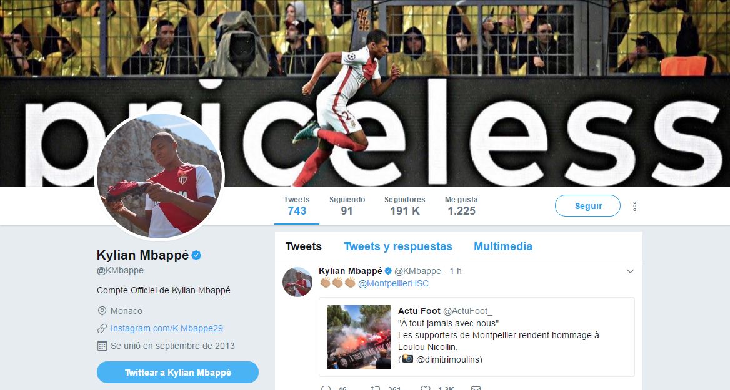Click the verified badge in the tweet header
Viewport: 730px width, 390px height.
click(388, 271)
